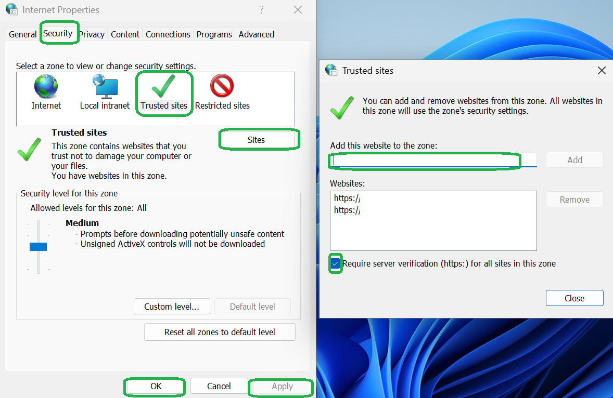Click Reset all zones to default level
Viewport: 613px width, 398px height.
[x=220, y=332]
